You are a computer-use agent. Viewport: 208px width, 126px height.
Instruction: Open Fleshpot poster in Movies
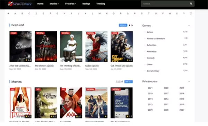(20, 103)
